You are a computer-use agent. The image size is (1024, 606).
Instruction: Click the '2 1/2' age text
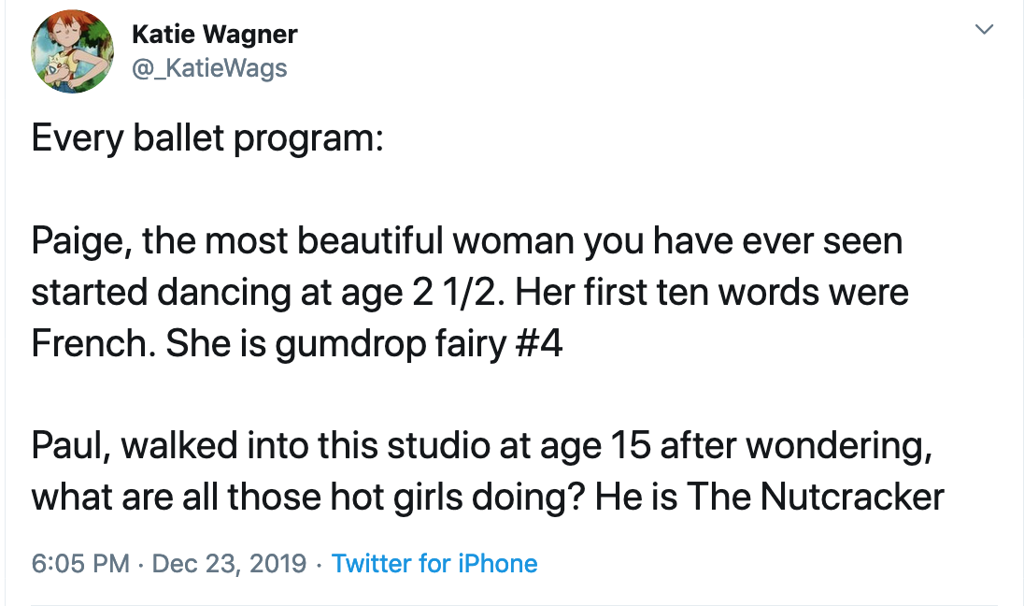tap(458, 292)
